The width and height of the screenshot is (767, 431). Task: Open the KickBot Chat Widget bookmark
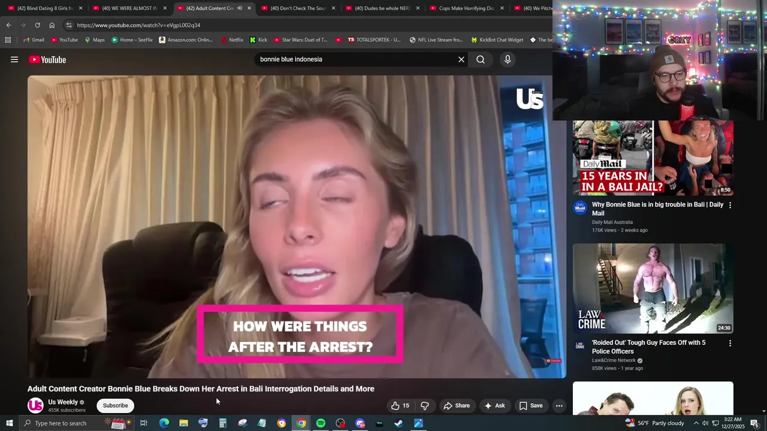[497, 40]
